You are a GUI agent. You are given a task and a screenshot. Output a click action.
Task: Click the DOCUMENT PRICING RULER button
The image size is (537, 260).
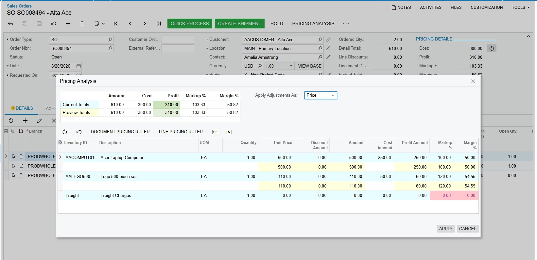tap(120, 132)
